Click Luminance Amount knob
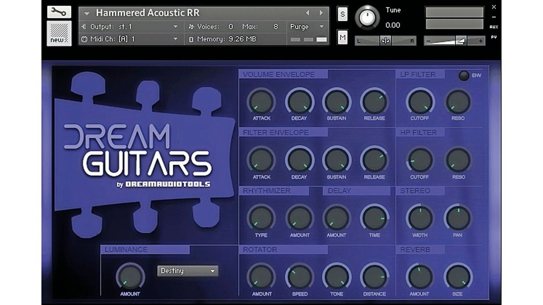Image resolution: width=543 pixels, height=305 pixels. coord(130,276)
